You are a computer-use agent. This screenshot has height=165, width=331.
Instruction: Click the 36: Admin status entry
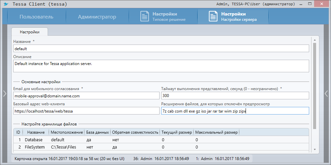click(x=161, y=158)
